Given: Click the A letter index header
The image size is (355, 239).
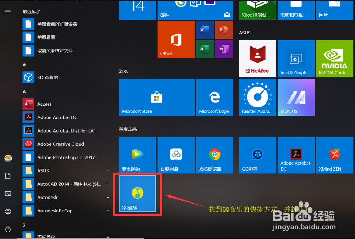Looking at the screenshot, I should click(x=24, y=92).
